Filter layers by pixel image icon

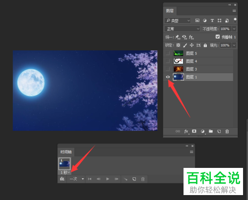click(197, 20)
